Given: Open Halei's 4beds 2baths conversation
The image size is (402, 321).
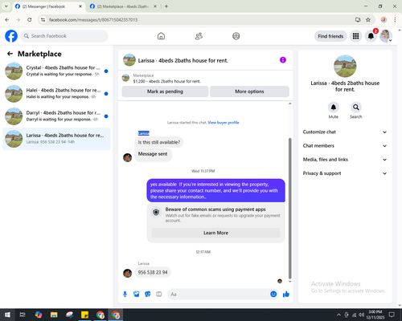Looking at the screenshot, I should point(56,93).
